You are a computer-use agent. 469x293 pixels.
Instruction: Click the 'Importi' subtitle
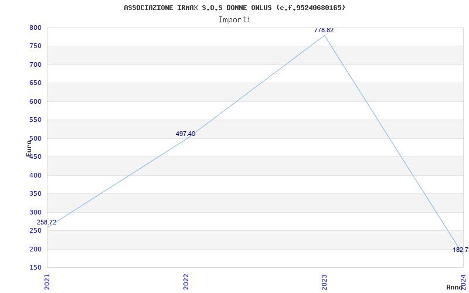[235, 20]
